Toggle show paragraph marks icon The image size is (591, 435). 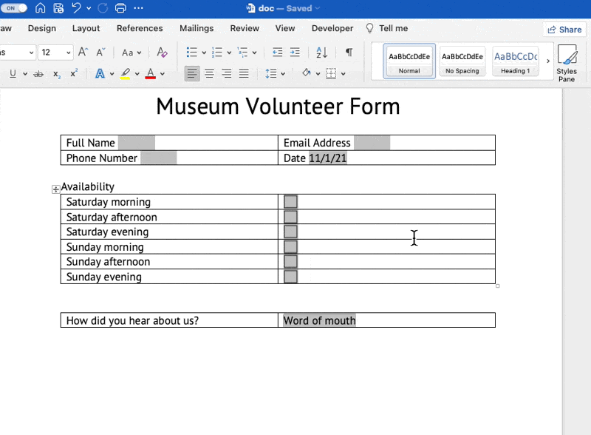[349, 53]
